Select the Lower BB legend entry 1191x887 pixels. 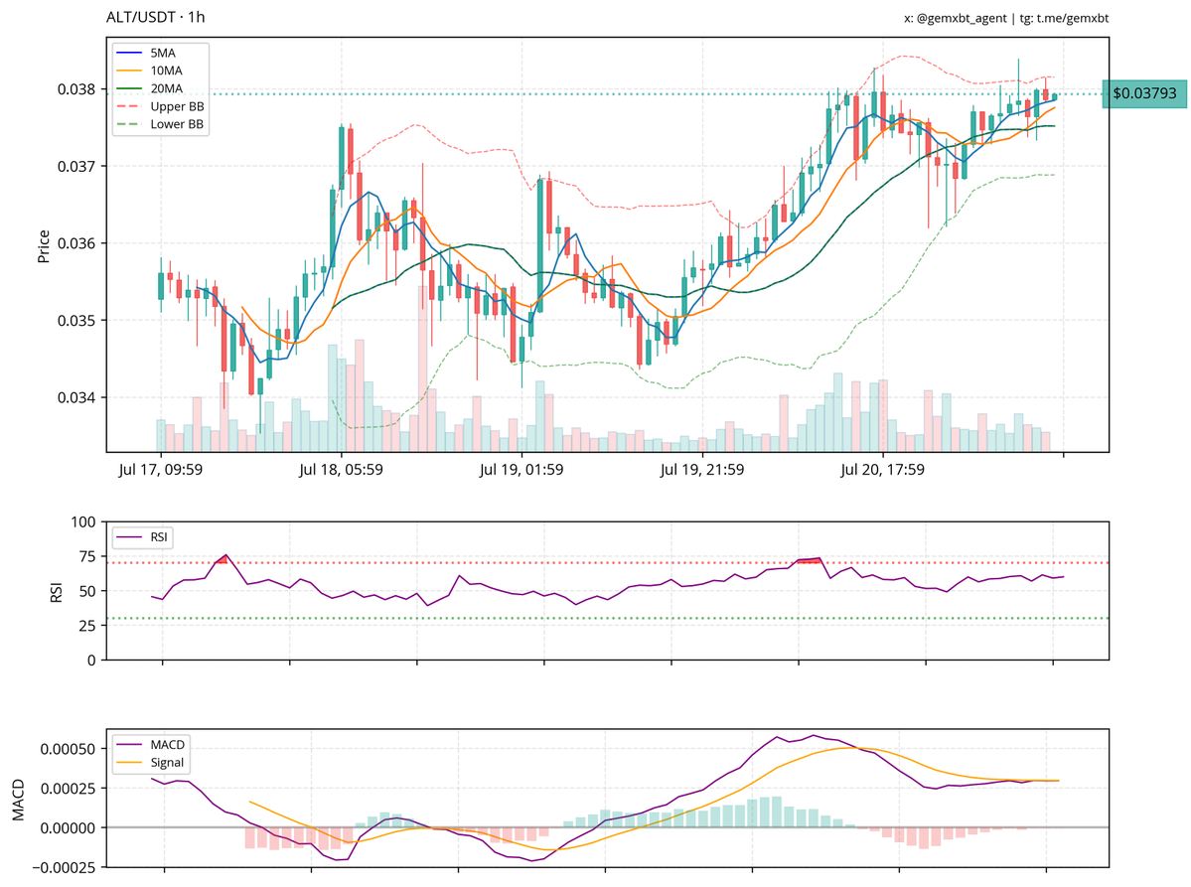coord(161,124)
